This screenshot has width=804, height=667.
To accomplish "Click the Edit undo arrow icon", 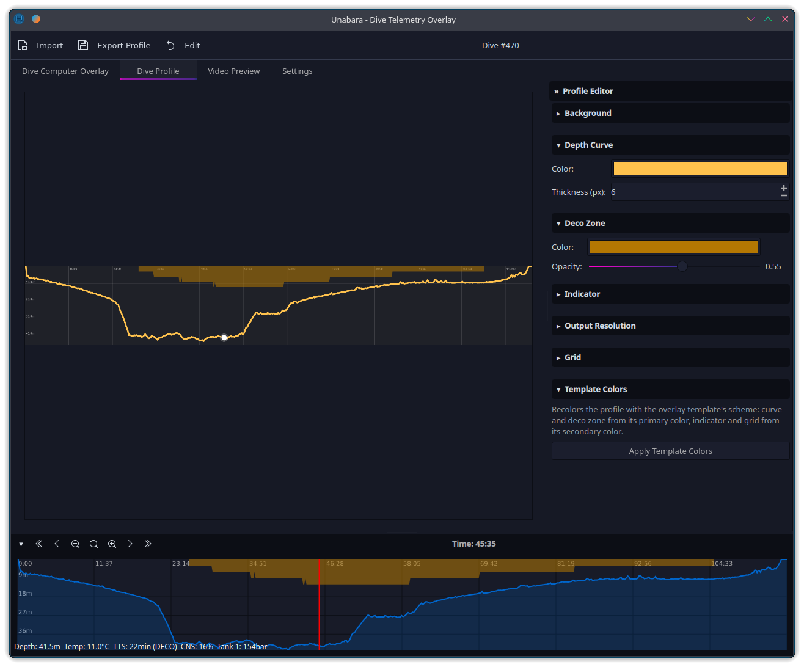I will 170,45.
